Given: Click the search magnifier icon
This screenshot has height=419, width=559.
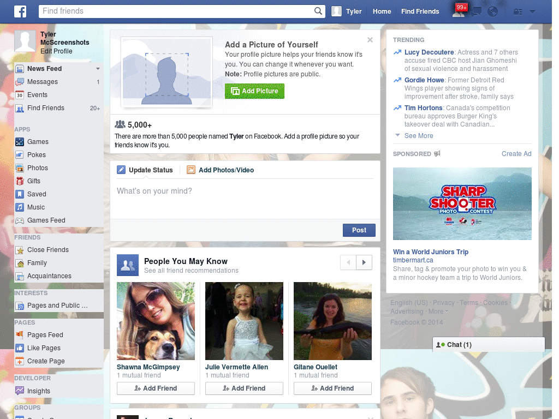Looking at the screenshot, I should [x=318, y=11].
